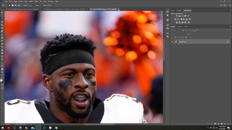Enable New selection mode in options bar

tap(9, 5)
